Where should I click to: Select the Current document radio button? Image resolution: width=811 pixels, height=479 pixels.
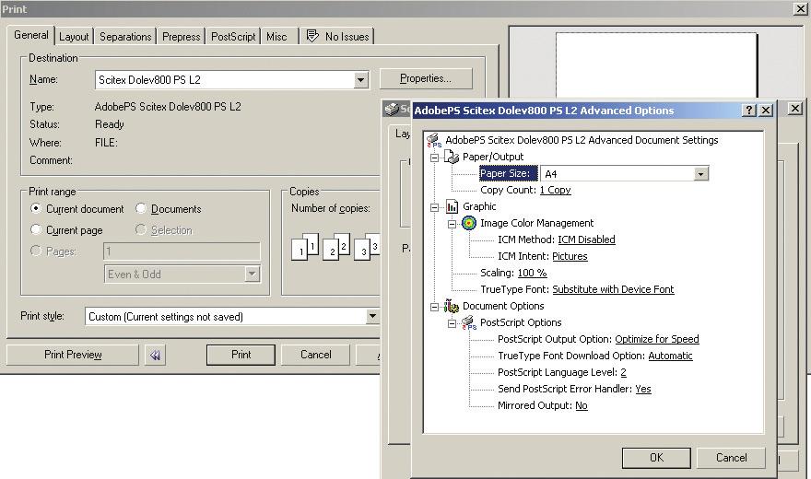pyautogui.click(x=36, y=209)
